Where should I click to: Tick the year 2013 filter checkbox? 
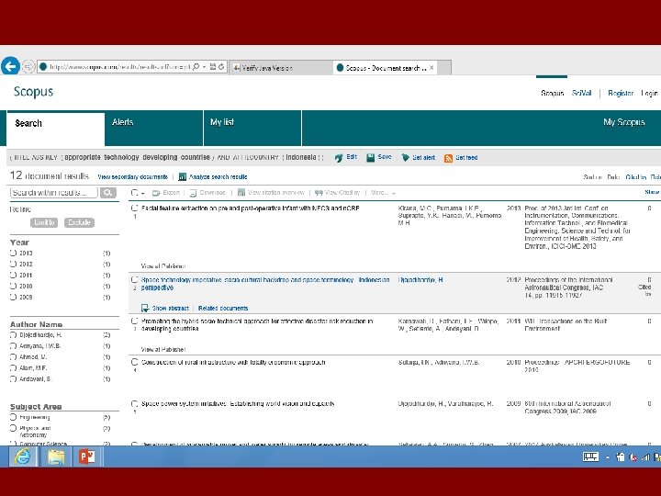(x=13, y=254)
